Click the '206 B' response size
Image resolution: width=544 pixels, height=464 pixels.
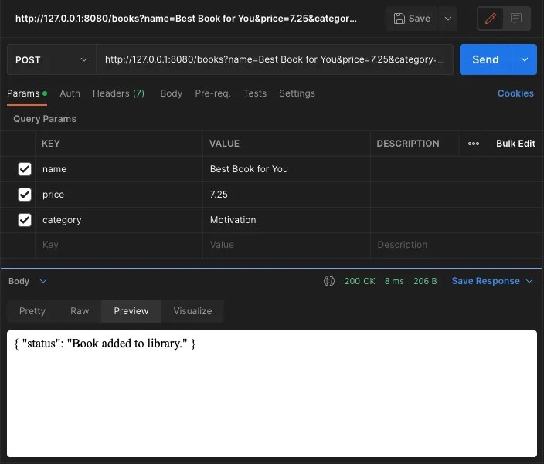pyautogui.click(x=425, y=281)
